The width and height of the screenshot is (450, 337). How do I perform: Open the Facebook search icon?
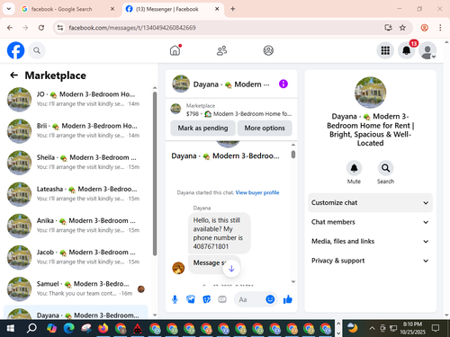pyautogui.click(x=37, y=50)
